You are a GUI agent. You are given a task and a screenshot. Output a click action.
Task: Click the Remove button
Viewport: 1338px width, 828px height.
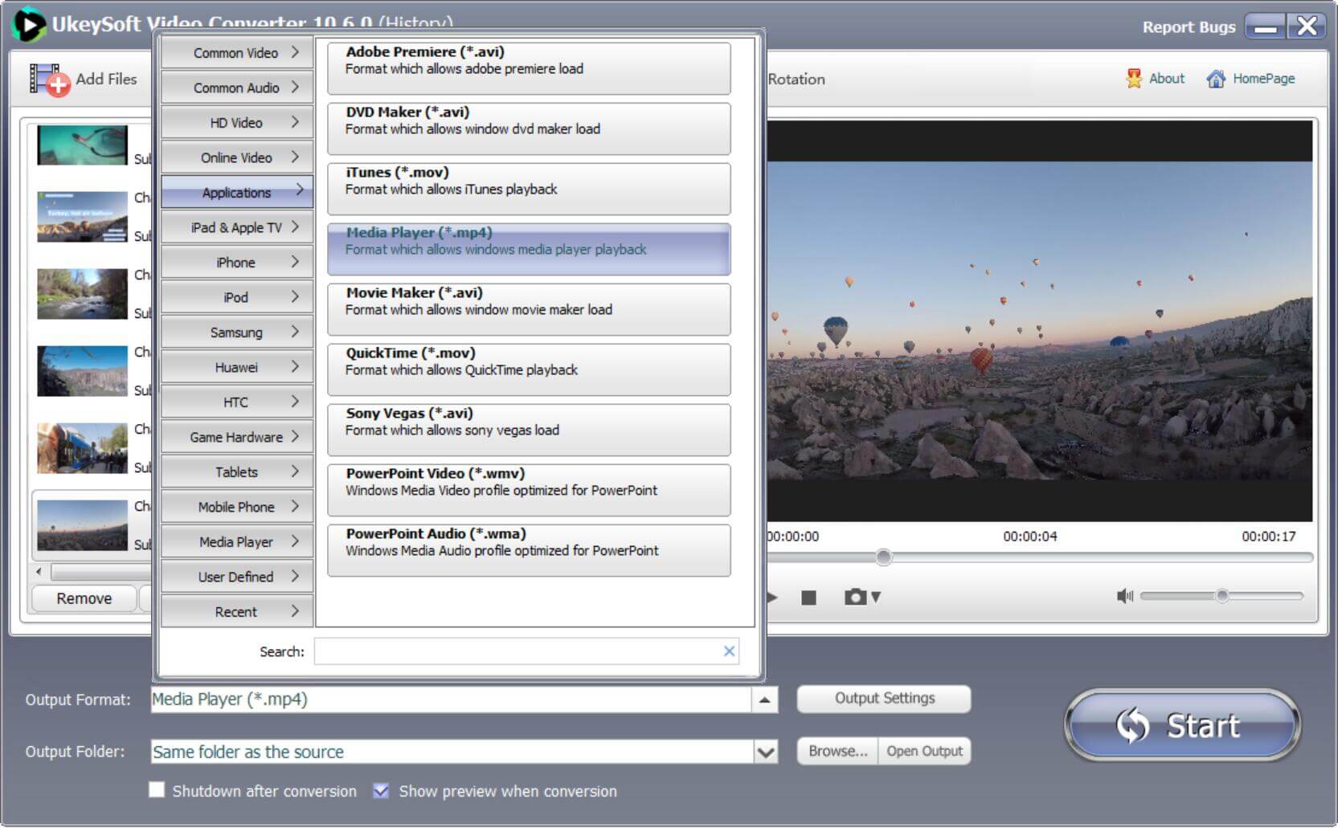(84, 599)
